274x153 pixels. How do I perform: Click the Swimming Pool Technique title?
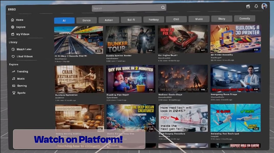pyautogui.click(x=225, y=134)
